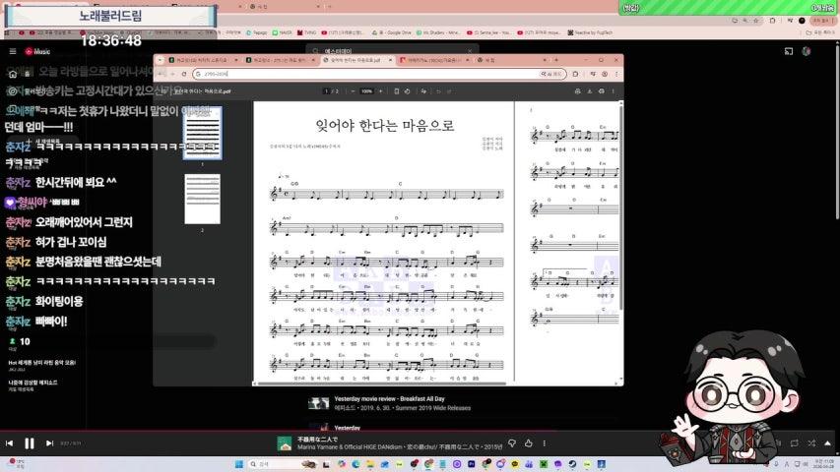Open the tab search dropdown in front browser
The width and height of the screenshot is (840, 472).
[160, 60]
